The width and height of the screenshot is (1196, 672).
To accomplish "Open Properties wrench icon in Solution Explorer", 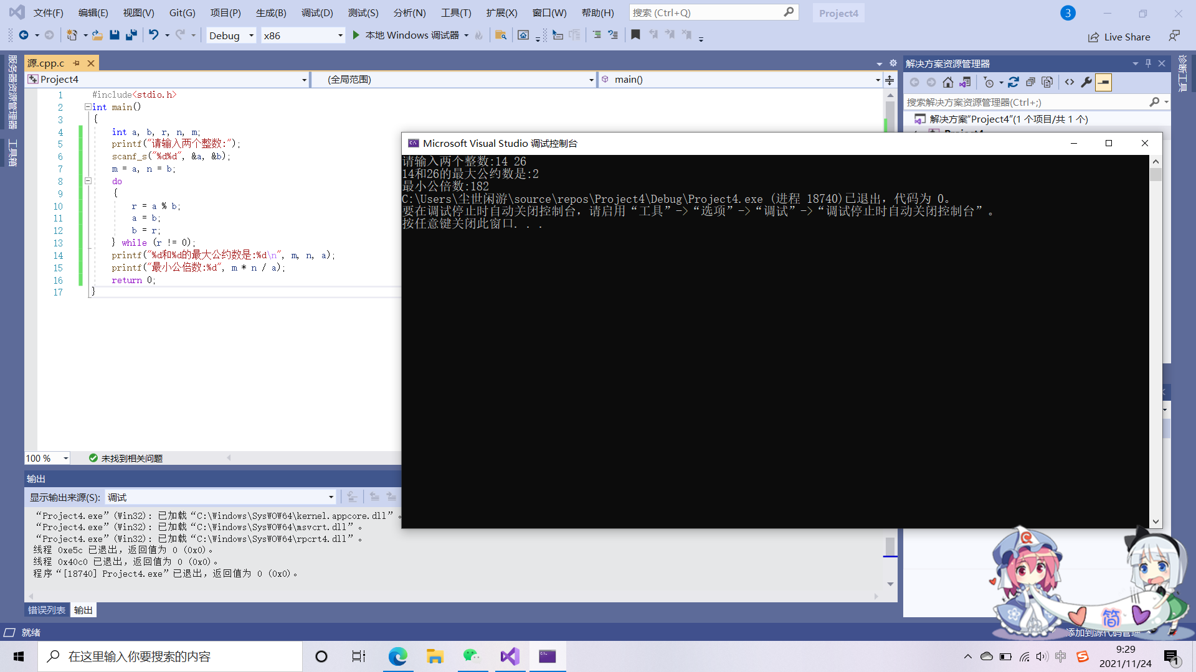I will [1086, 82].
